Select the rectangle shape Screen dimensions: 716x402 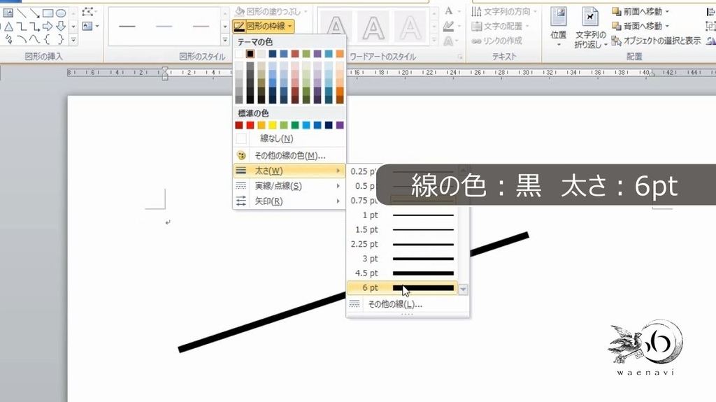pos(48,13)
